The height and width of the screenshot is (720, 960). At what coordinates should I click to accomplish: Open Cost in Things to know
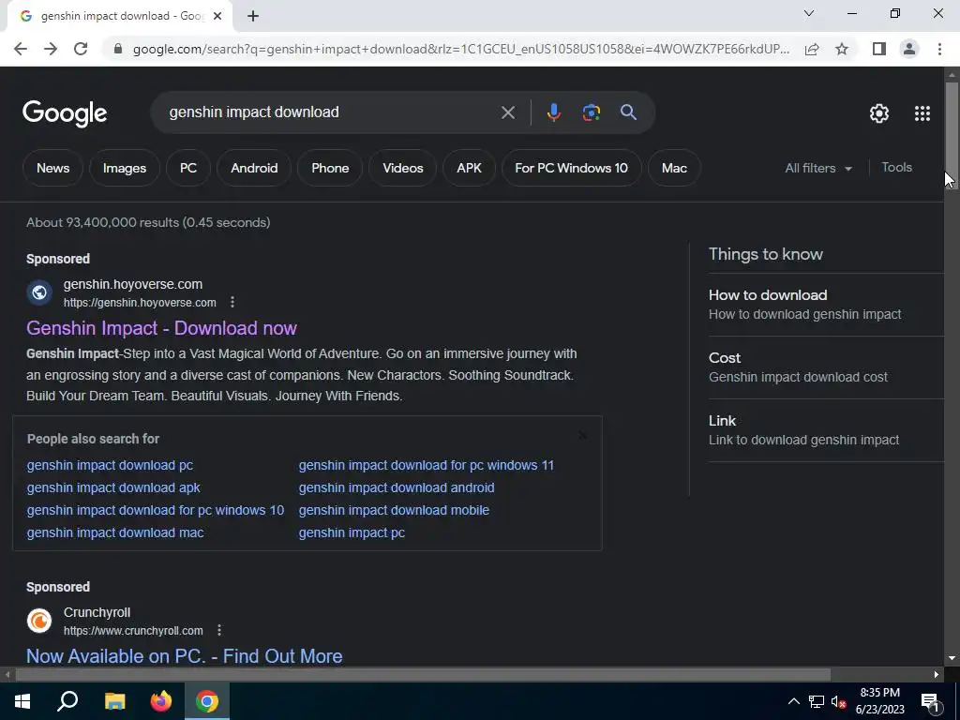point(826,367)
